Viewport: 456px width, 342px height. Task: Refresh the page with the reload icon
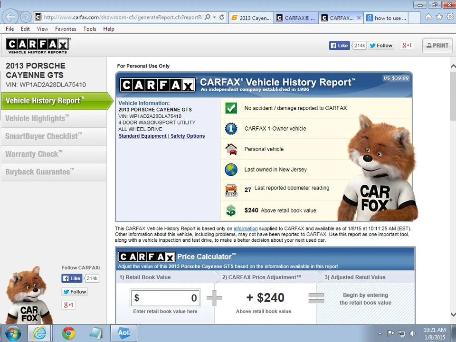pyautogui.click(x=222, y=17)
